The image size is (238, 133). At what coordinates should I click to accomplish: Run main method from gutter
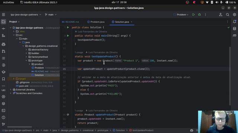[68, 36]
